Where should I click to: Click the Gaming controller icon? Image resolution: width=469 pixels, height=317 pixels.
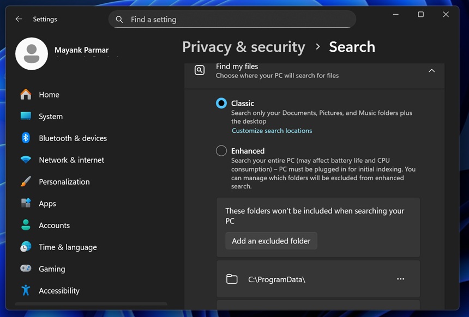coord(26,269)
